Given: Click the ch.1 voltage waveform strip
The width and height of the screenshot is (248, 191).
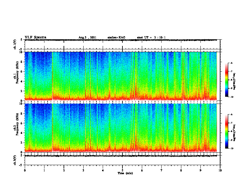Looking at the screenshot, I should (x=122, y=44).
